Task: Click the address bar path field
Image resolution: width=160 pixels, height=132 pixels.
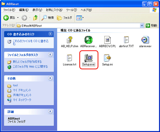Action: pos(77,26)
